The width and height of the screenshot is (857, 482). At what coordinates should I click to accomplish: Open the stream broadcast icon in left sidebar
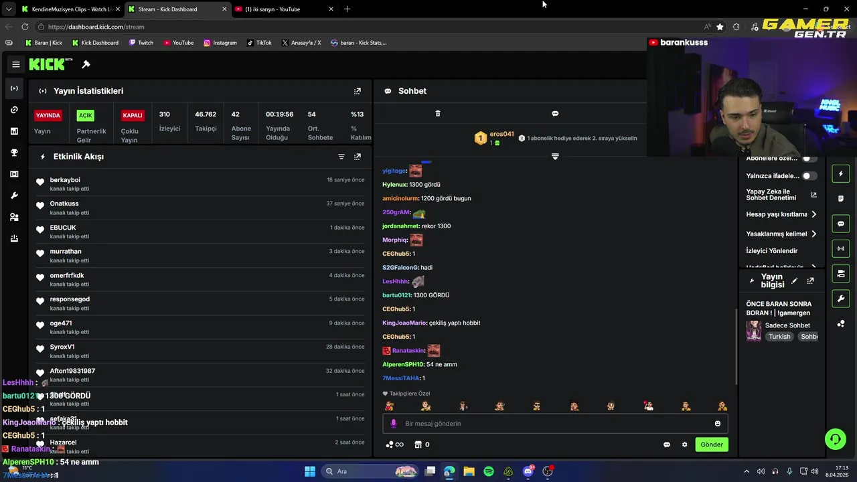14,88
